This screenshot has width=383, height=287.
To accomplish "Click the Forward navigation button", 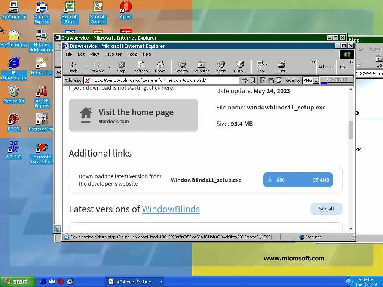I will (97, 67).
